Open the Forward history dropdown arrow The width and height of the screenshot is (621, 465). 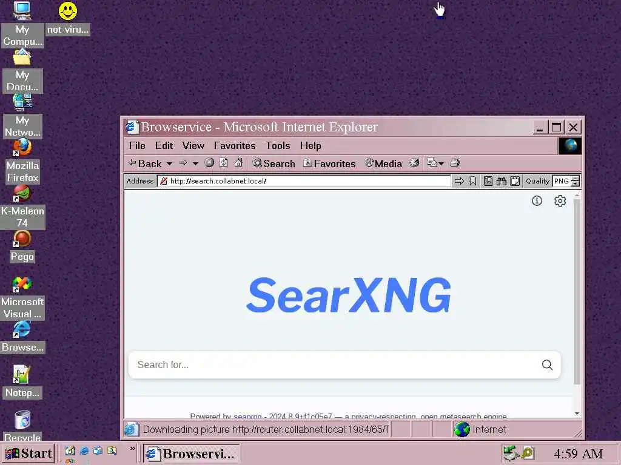coord(195,163)
